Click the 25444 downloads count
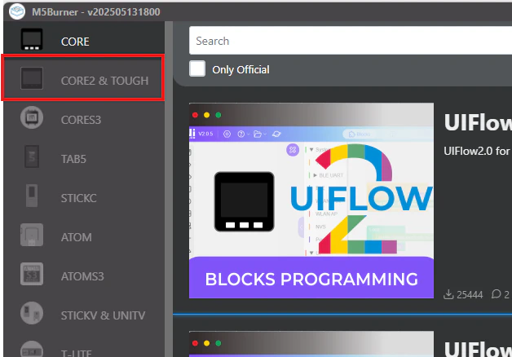Viewport: 512px width, 357px height. 470,295
